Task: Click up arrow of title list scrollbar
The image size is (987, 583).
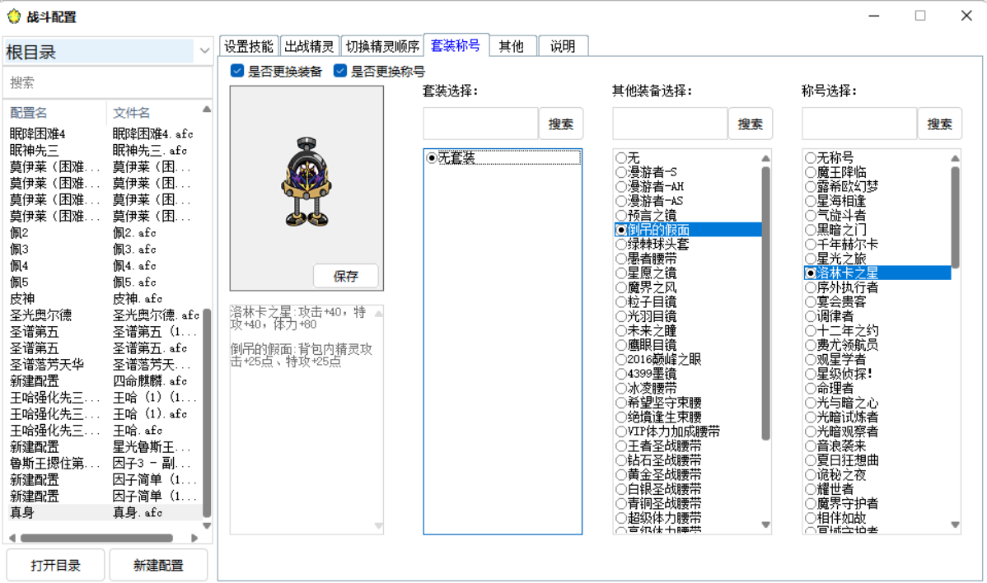Action: coord(955,158)
